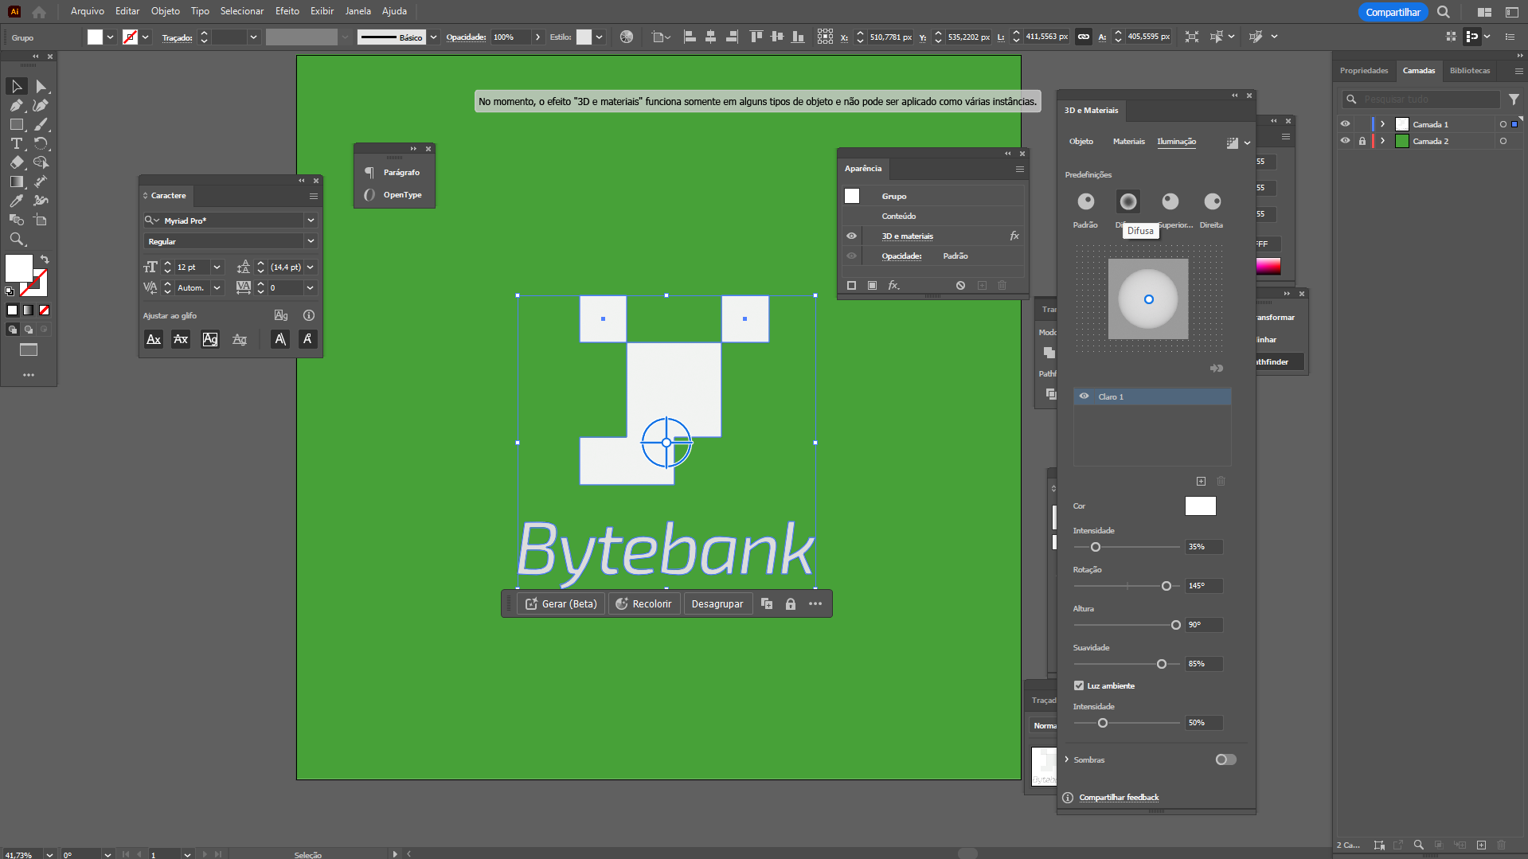
Task: Click the Pesquisar tudo search field
Action: point(1420,100)
